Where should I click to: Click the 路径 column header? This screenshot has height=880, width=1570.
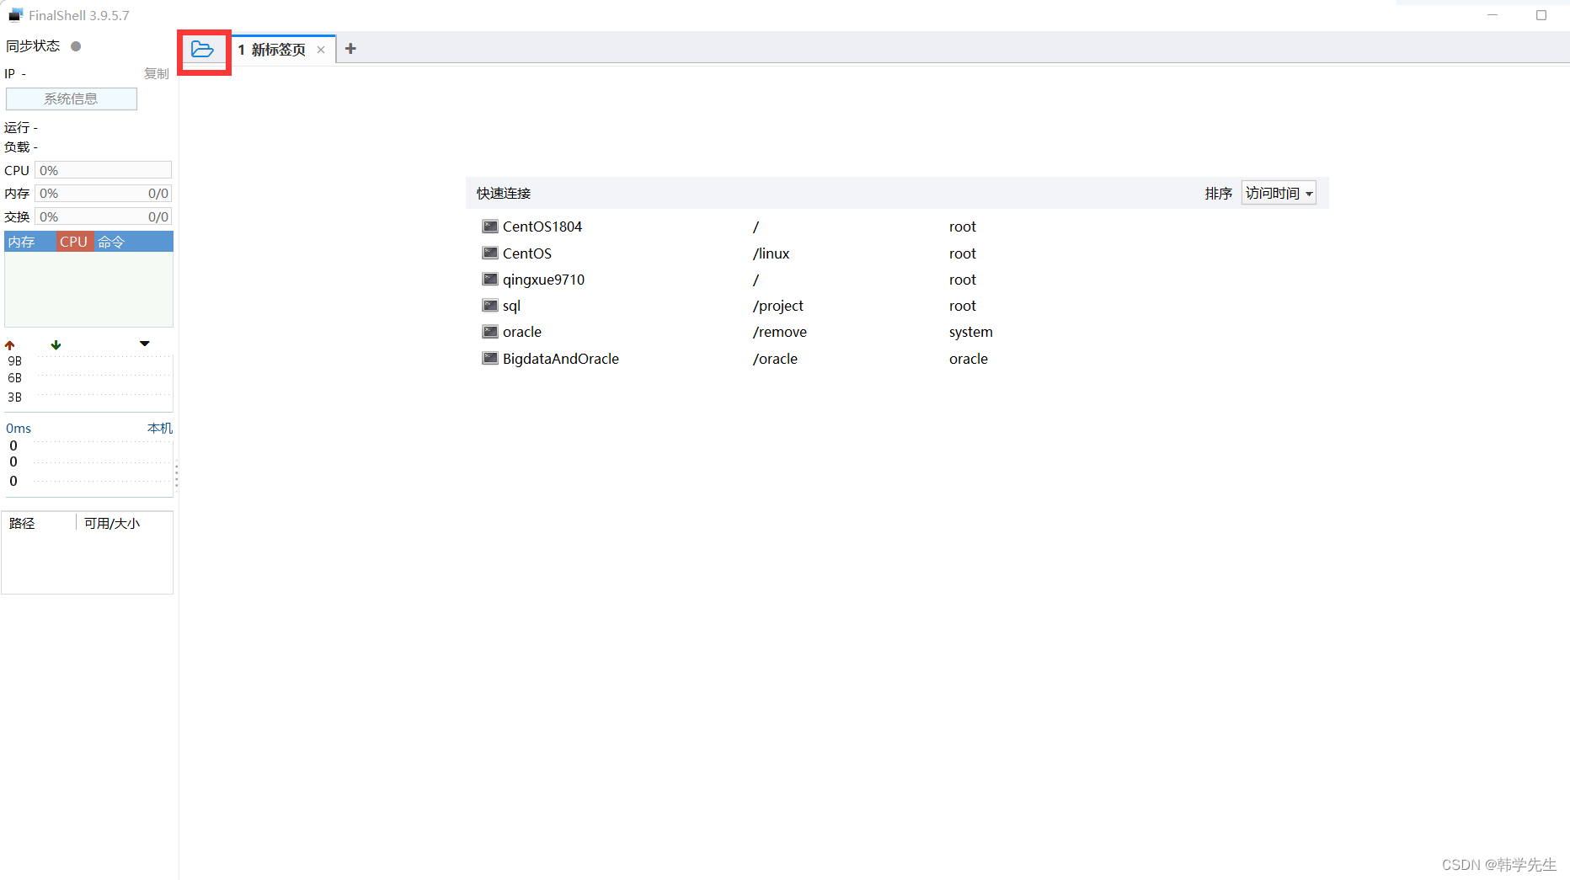coord(22,523)
